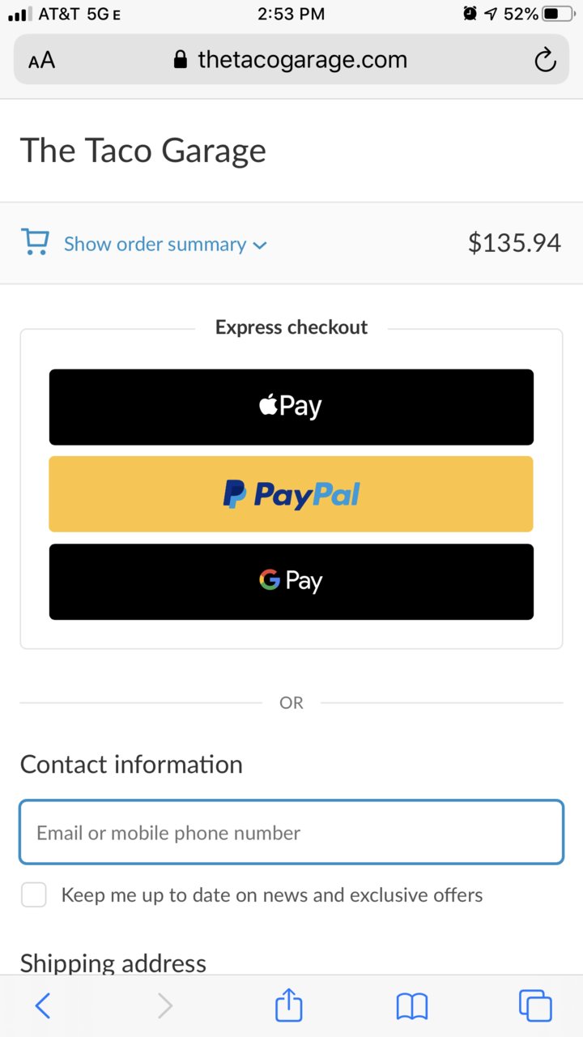Tap the shopping cart icon
Image resolution: width=583 pixels, height=1037 pixels.
point(35,242)
